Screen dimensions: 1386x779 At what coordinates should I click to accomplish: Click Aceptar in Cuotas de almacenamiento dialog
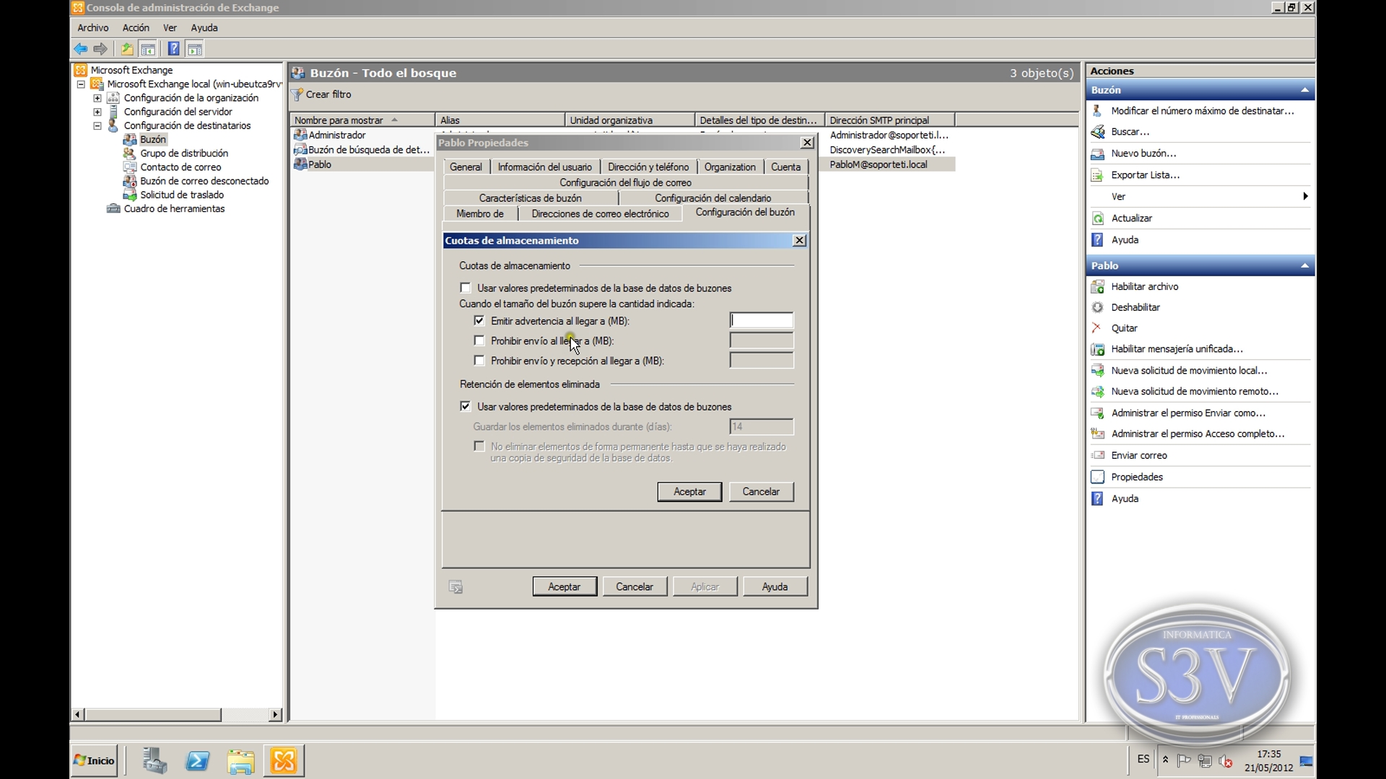689,492
